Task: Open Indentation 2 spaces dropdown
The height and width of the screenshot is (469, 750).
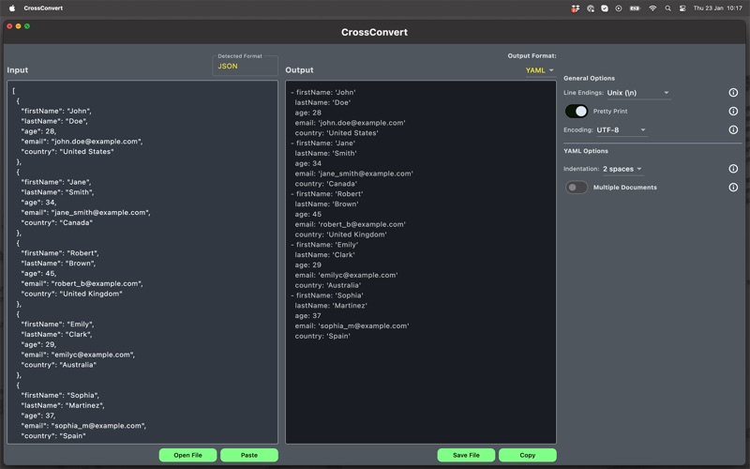Action: pos(622,169)
